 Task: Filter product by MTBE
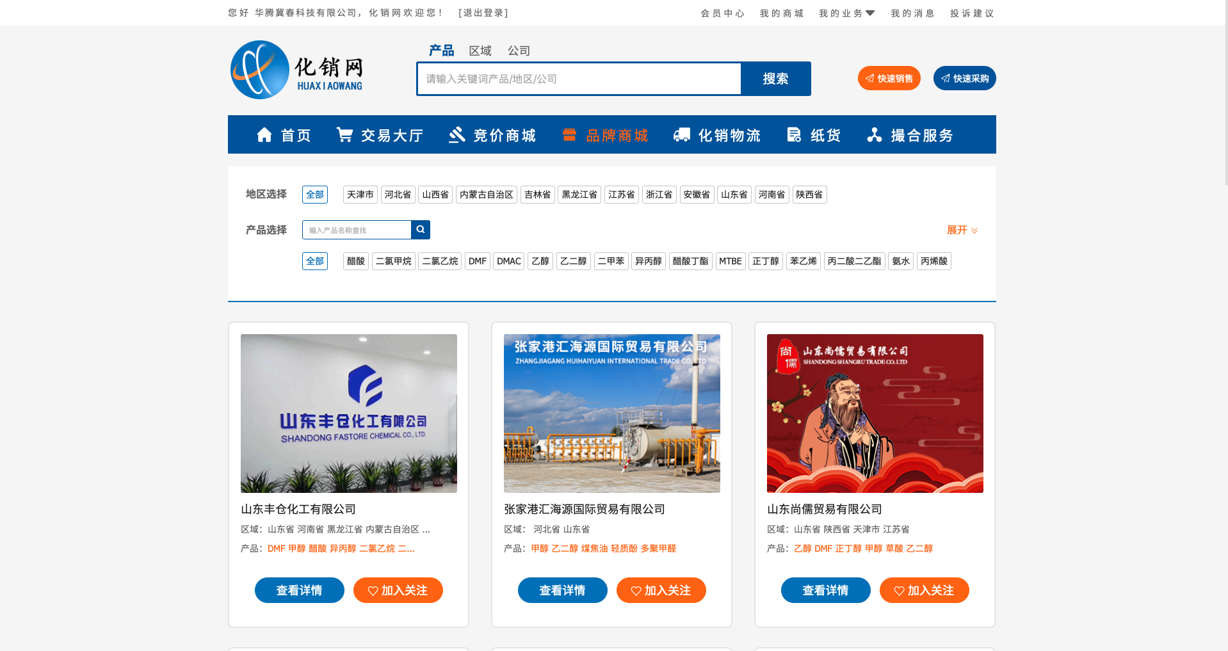click(731, 261)
